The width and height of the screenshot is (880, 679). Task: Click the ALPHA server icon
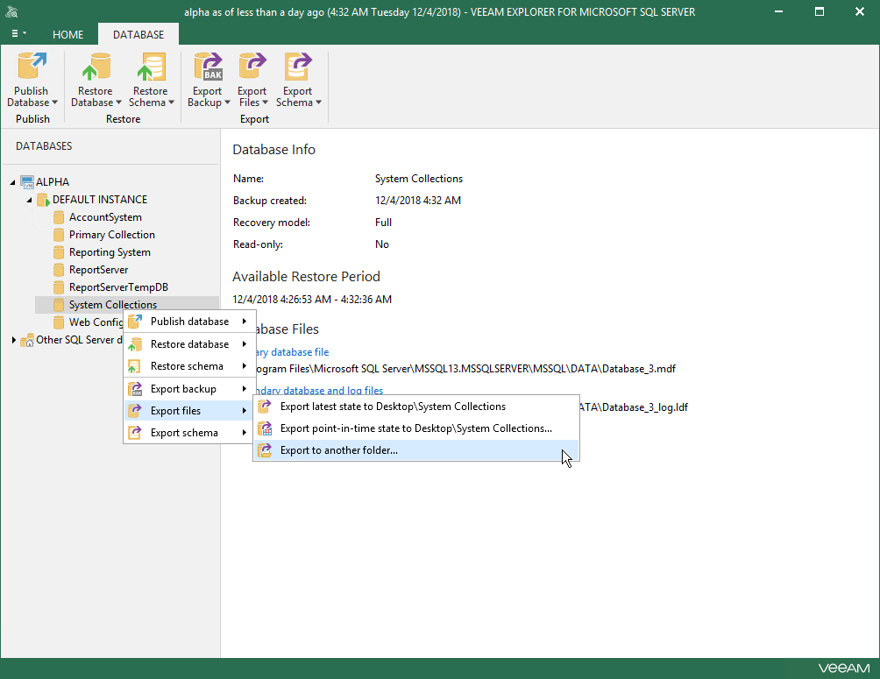(x=27, y=182)
